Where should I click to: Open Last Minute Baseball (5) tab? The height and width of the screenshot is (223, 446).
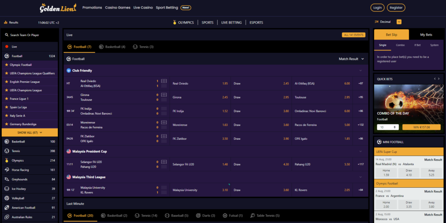coord(176,216)
